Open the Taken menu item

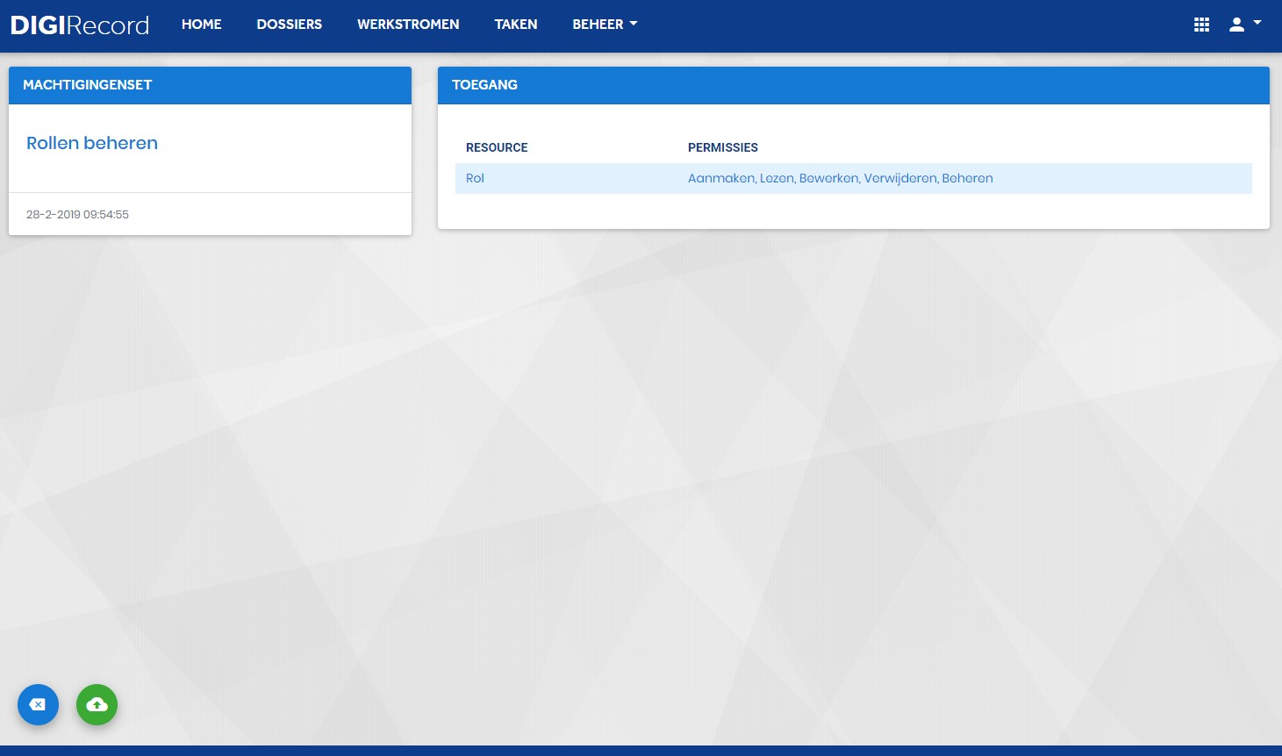point(516,25)
